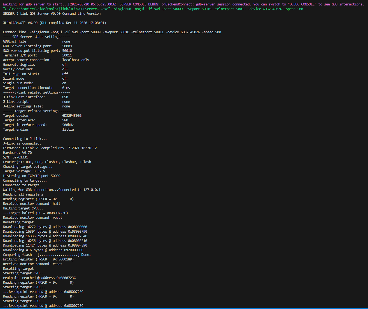Click port 50011 beside 'Terminal I/O port'
The width and height of the screenshot is (368, 309).
pyautogui.click(x=67, y=55)
